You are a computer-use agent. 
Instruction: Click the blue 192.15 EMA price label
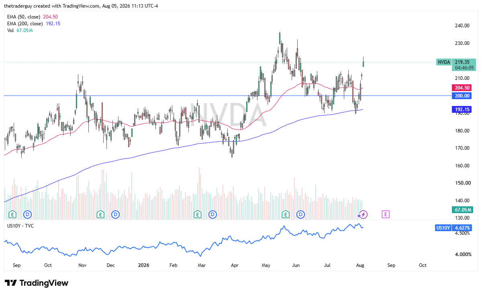coord(462,110)
